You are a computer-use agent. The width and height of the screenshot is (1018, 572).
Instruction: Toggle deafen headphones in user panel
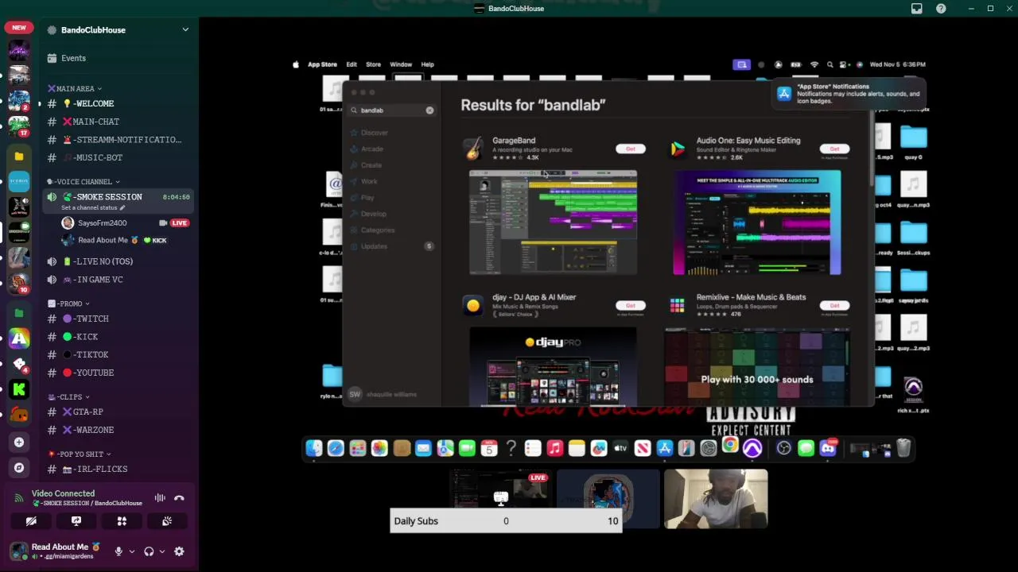coord(149,551)
